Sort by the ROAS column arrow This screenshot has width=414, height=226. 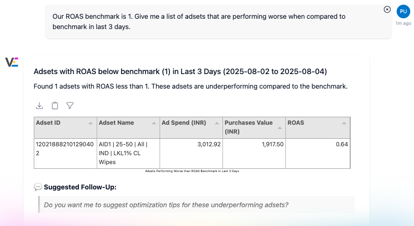pyautogui.click(x=344, y=123)
